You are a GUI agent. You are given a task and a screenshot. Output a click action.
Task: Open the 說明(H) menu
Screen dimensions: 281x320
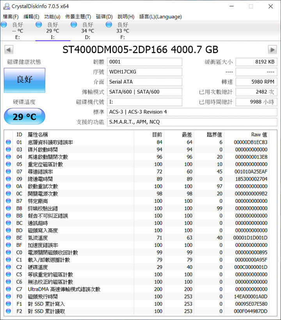pos(126,16)
